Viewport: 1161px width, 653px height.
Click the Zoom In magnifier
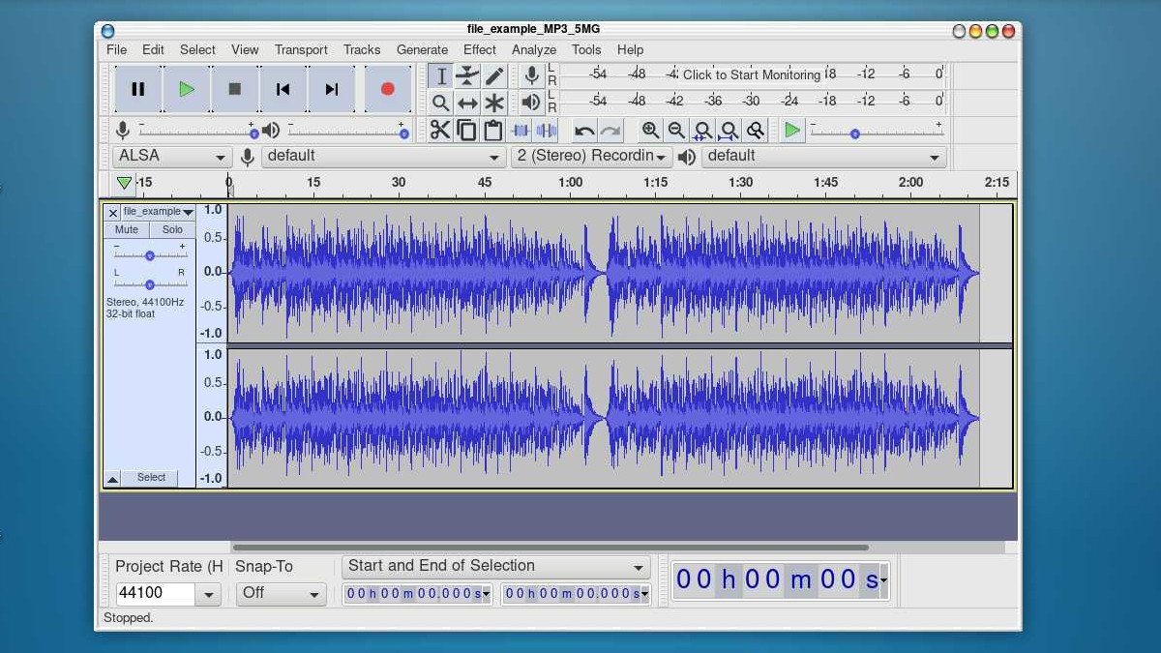coord(651,130)
